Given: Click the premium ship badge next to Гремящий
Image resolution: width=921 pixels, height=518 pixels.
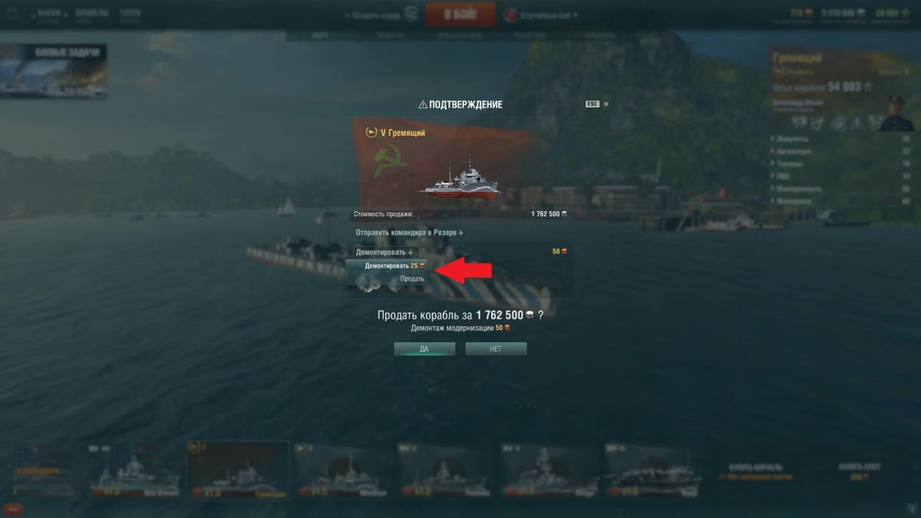Looking at the screenshot, I should pos(371,133).
